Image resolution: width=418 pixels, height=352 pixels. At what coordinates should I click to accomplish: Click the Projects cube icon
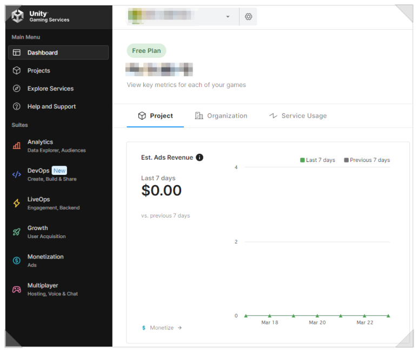pyautogui.click(x=17, y=71)
